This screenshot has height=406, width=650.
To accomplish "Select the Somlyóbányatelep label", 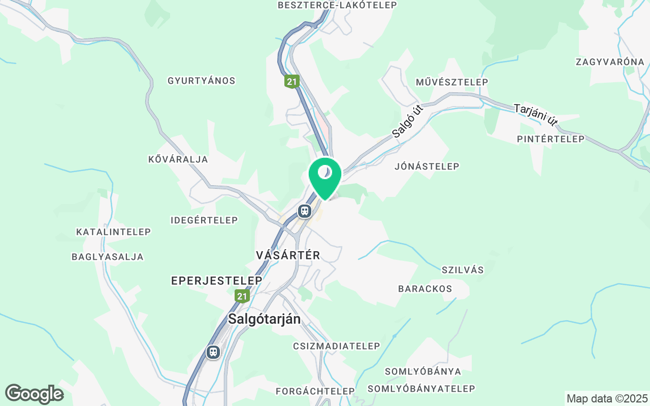I will tap(421, 389).
